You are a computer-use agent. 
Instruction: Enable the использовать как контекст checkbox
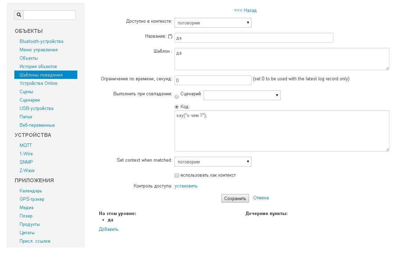pos(177,175)
